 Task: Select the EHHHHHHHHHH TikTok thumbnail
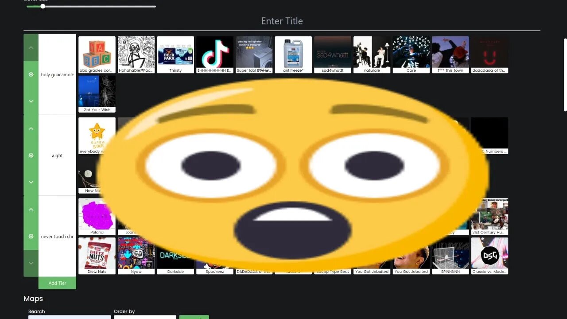point(215,55)
